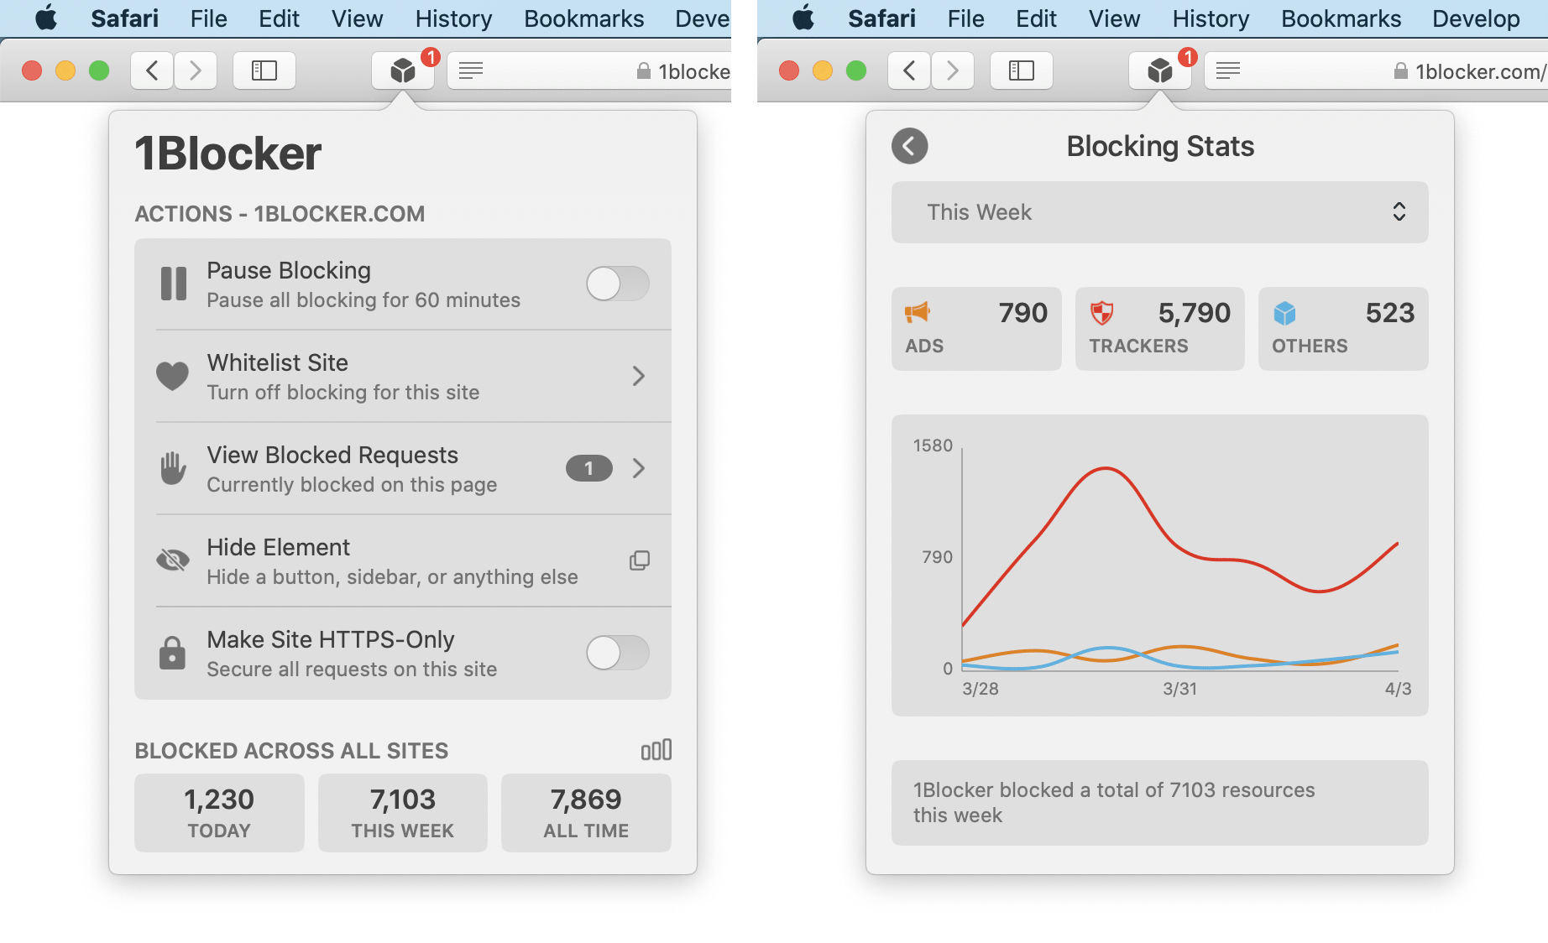The image size is (1548, 943).
Task: Click the 7,103 This Week stat card
Action: coord(403,813)
